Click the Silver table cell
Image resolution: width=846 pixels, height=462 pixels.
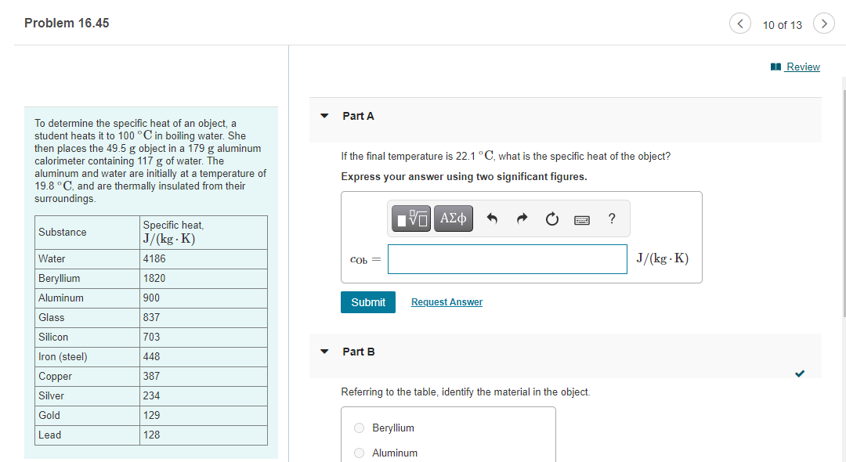88,396
